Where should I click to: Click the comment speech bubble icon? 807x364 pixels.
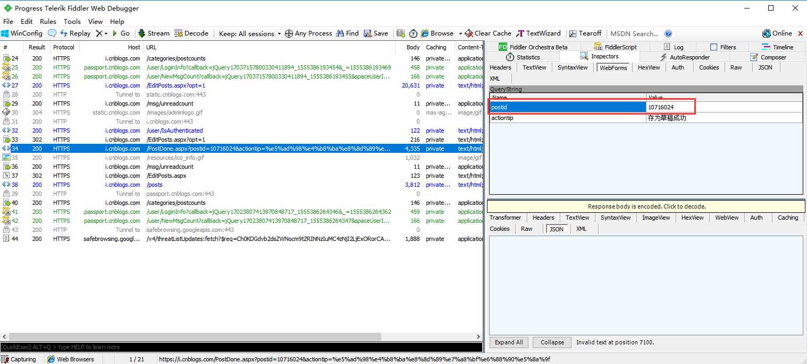click(52, 33)
